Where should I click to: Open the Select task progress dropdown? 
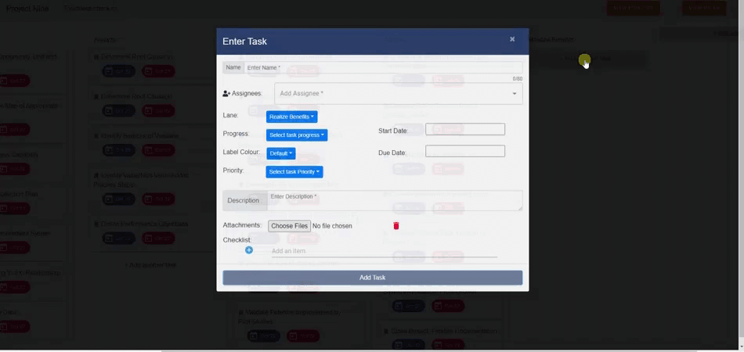296,135
